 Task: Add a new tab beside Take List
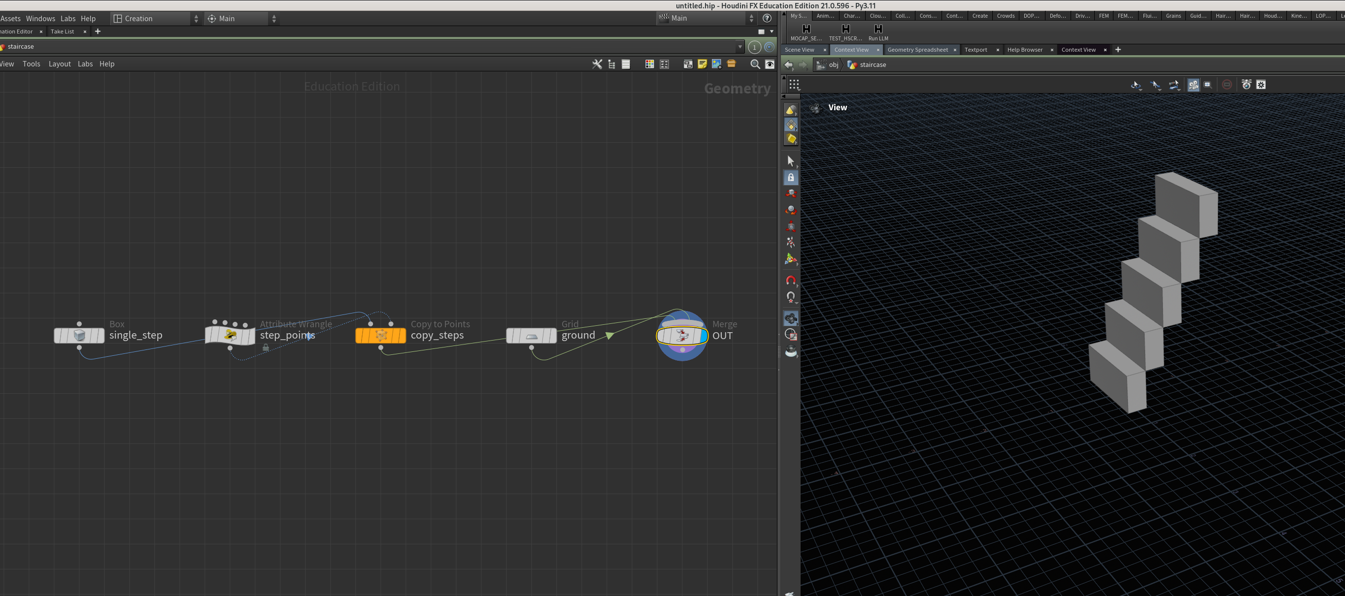[98, 32]
